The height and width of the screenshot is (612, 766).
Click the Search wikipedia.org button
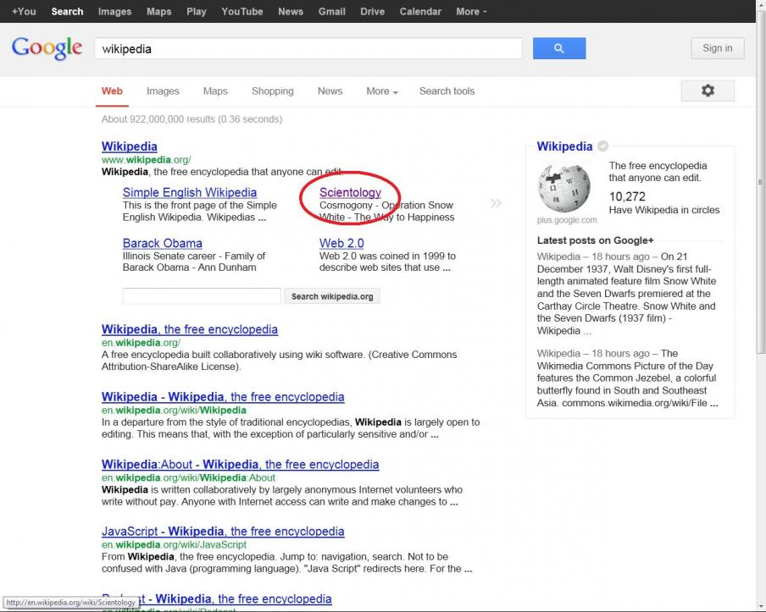(x=331, y=296)
